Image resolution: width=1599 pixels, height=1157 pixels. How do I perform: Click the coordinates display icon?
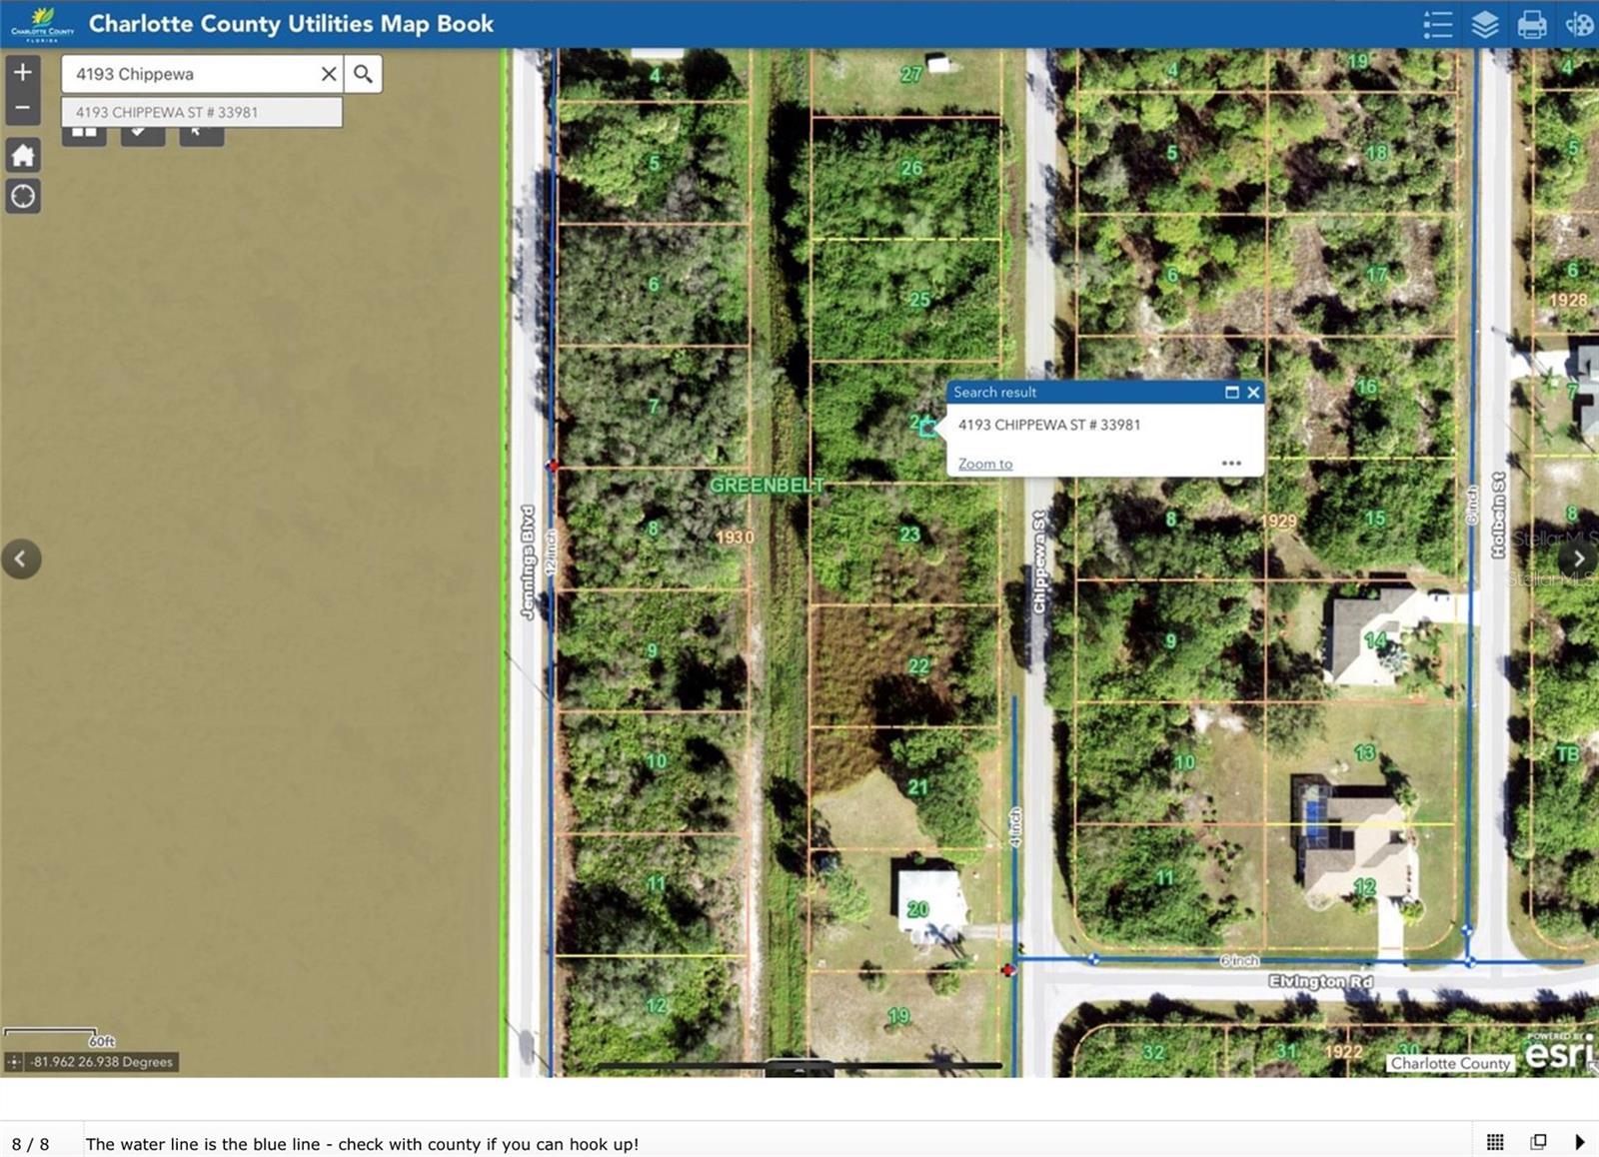(x=14, y=1062)
